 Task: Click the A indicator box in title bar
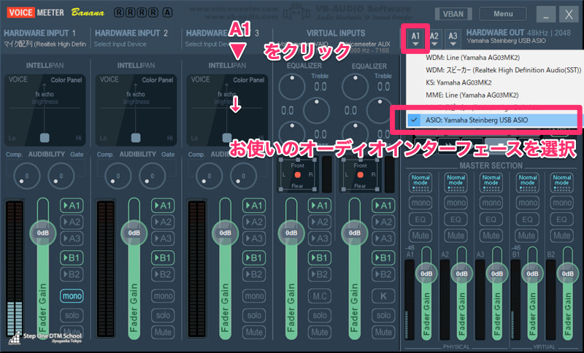pos(168,12)
